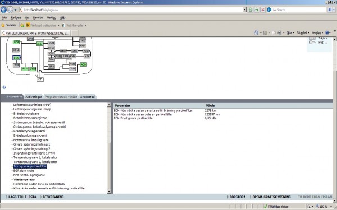Open the recent pages dropdown beside Forward
Viewport: 337px width, 210px height.
point(15,10)
